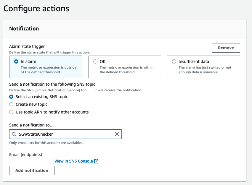Click the "Insufficient data" trigger card

tap(203, 66)
